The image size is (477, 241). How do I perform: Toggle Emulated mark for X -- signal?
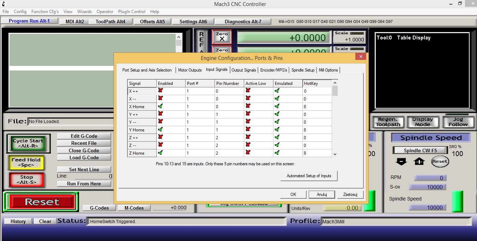coord(277,99)
